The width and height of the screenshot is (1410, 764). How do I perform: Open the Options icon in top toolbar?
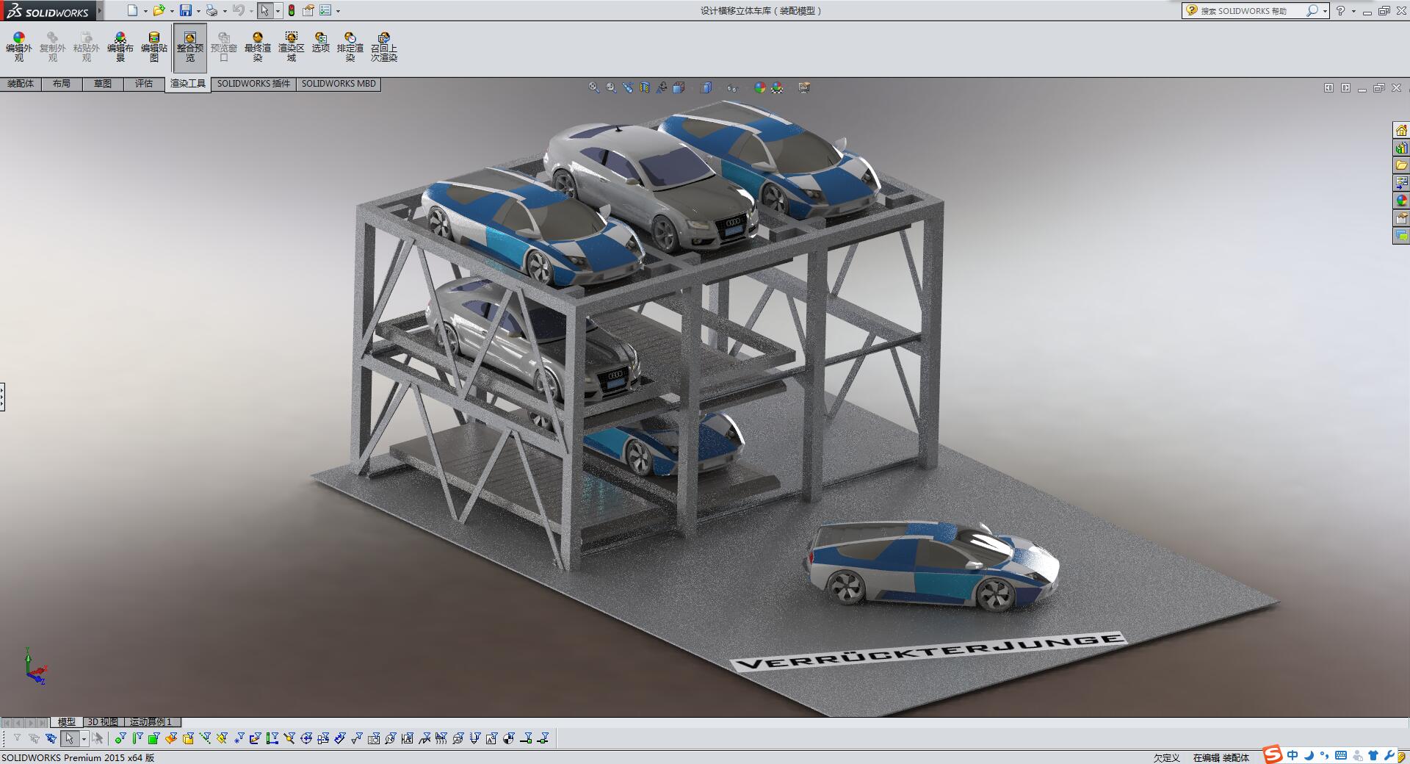coord(325,10)
